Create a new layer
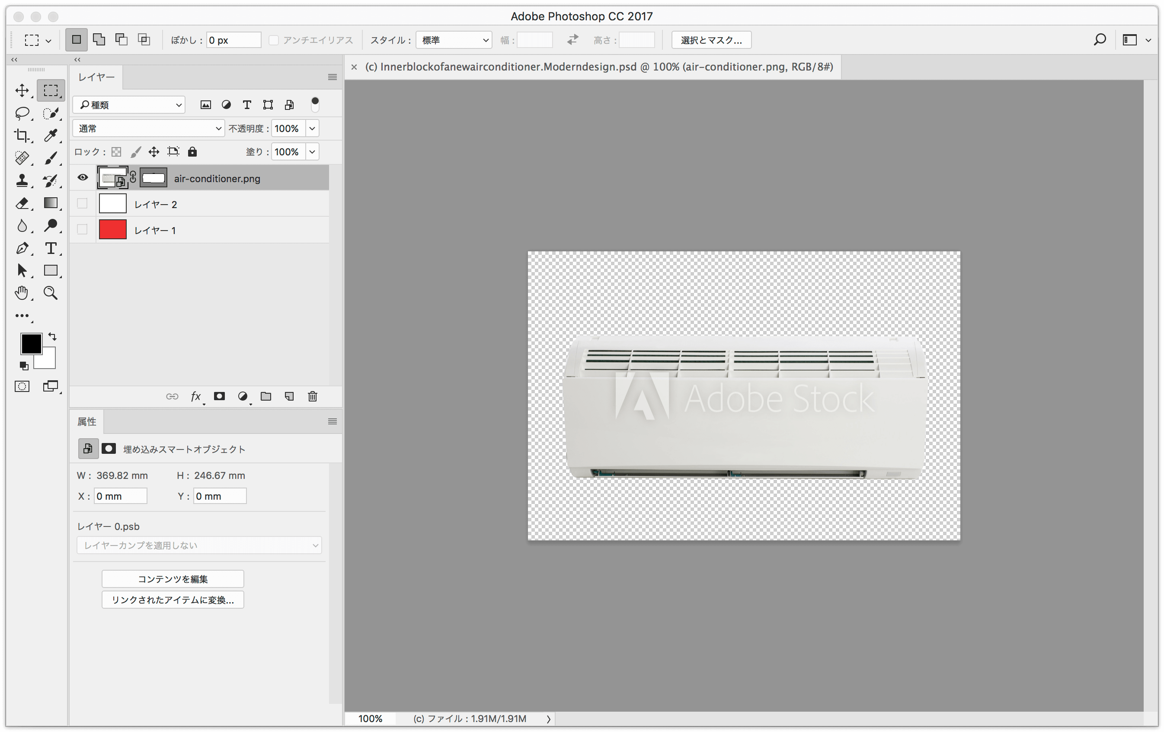 tap(289, 396)
